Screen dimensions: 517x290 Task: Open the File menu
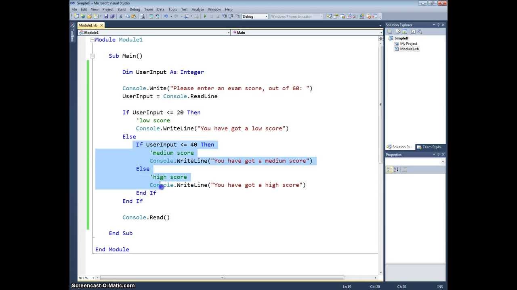pos(74,9)
